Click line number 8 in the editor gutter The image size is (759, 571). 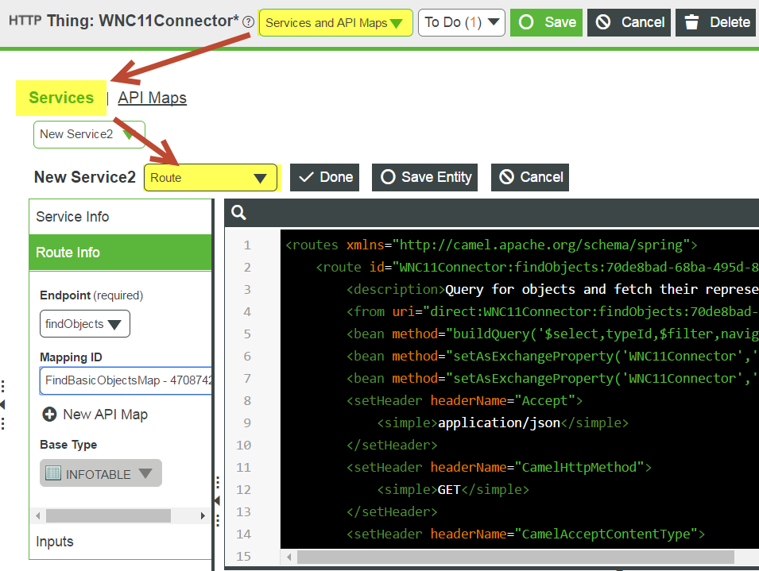[x=247, y=401]
